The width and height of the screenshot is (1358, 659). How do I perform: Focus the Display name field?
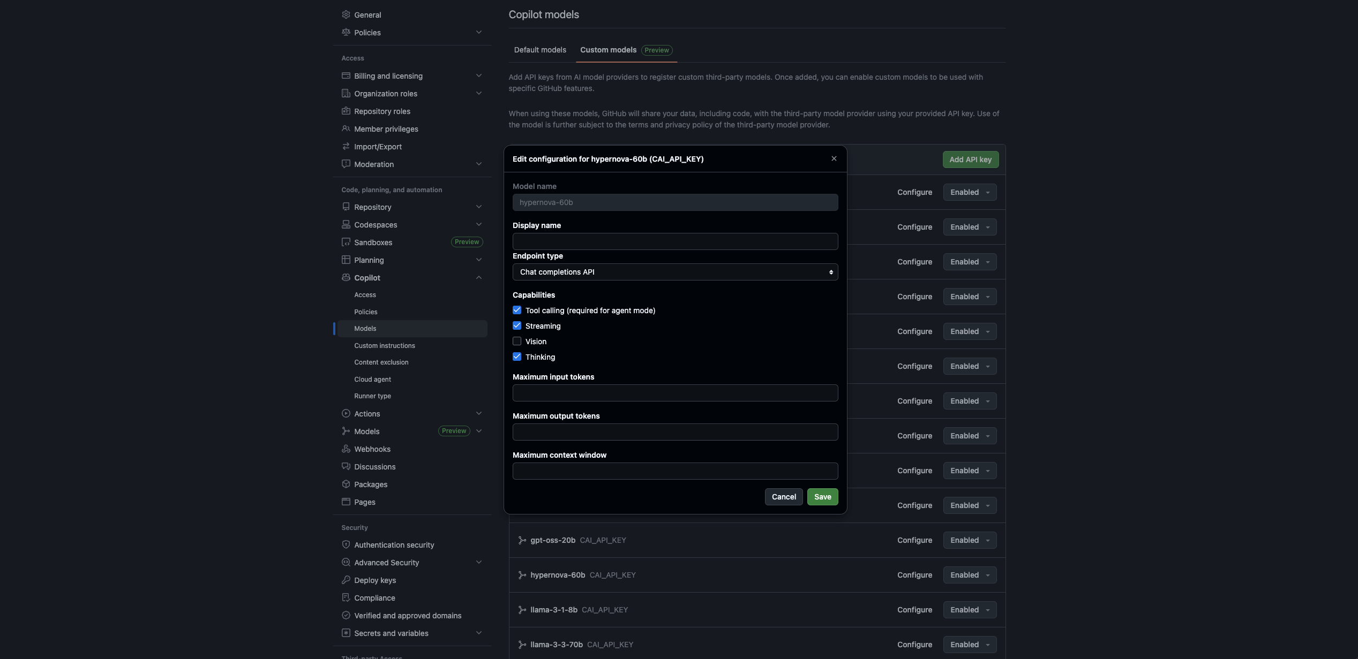coord(675,241)
